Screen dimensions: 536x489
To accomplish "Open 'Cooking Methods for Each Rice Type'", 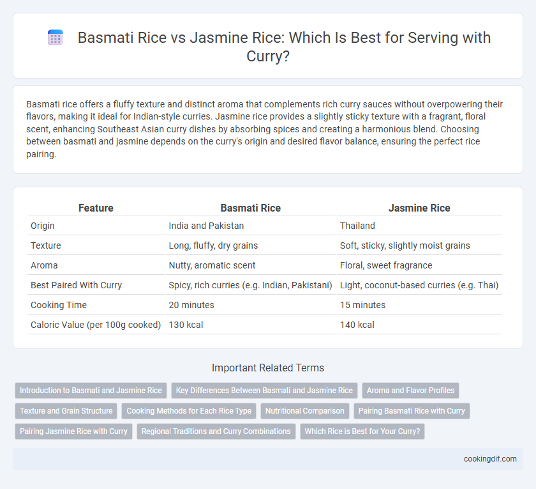I will tap(189, 411).
